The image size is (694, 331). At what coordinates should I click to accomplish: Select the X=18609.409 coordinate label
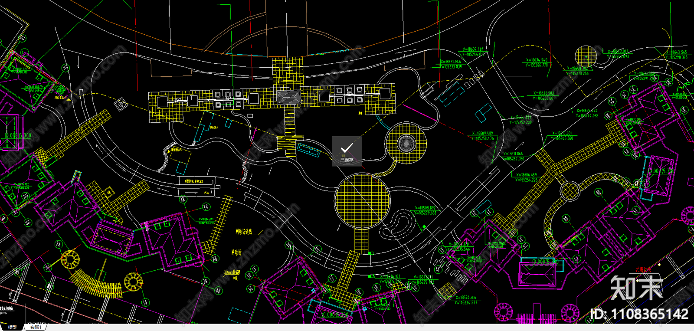pyautogui.click(x=482, y=134)
